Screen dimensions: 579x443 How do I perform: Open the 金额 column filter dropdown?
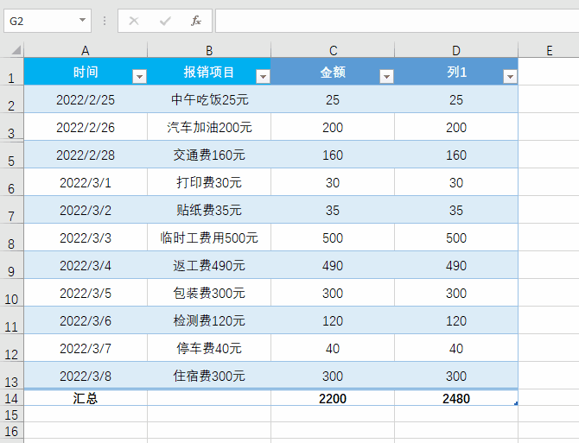pyautogui.click(x=386, y=76)
